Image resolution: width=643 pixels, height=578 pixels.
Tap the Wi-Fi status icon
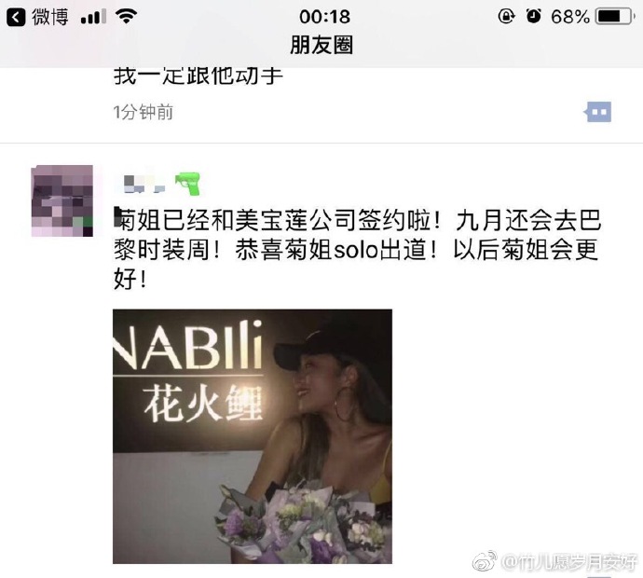[x=126, y=17]
